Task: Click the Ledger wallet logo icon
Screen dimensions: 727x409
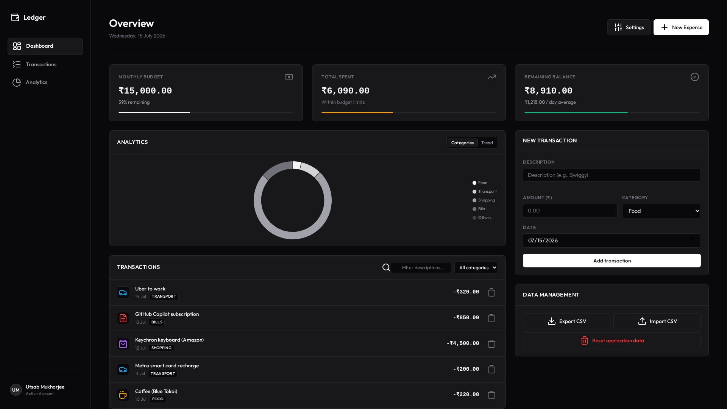Action: [15, 17]
